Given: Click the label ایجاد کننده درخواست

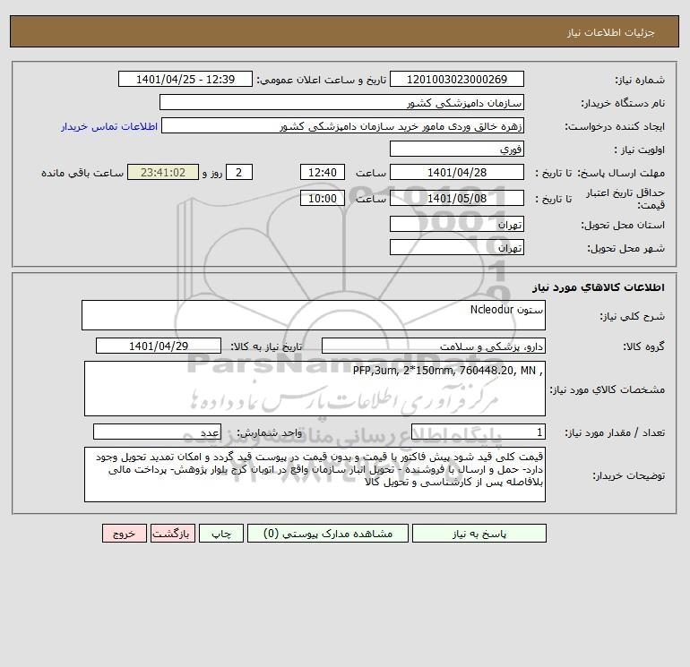Looking at the screenshot, I should (x=615, y=126).
